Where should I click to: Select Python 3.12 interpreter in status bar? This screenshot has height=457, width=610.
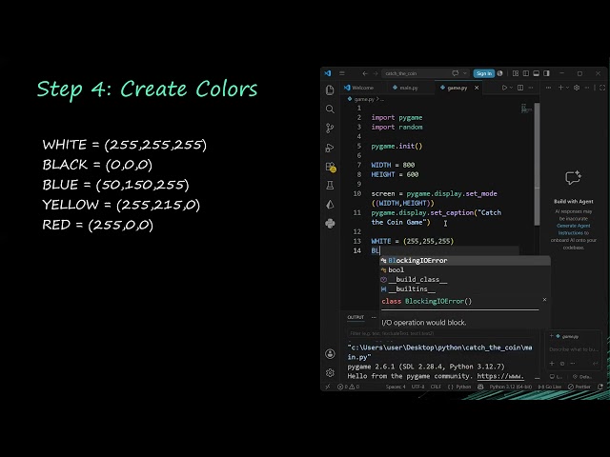click(x=511, y=387)
